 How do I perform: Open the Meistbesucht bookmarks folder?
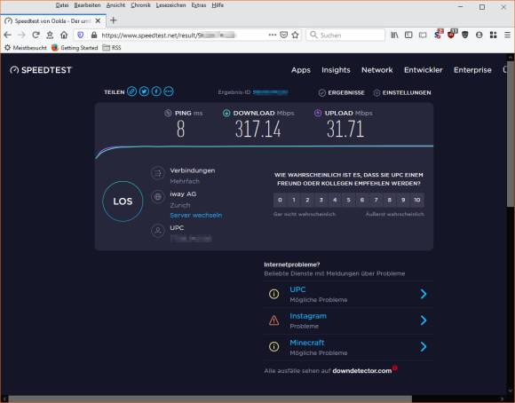pos(26,48)
